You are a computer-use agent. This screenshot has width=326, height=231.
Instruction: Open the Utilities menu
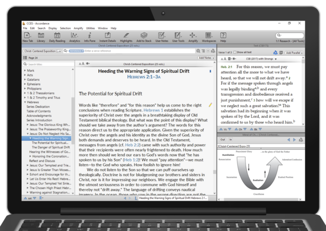point(90,28)
